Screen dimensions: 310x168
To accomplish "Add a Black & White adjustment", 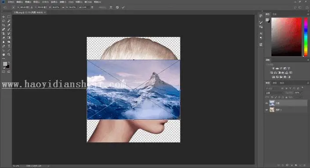I will click(x=279, y=73).
